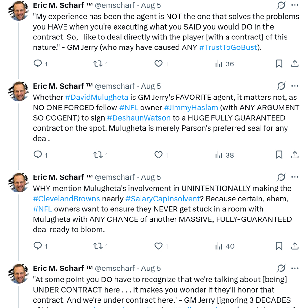Open more options on #ClevelandBrowns tweet
This screenshot has width=308, height=308.
(295, 177)
